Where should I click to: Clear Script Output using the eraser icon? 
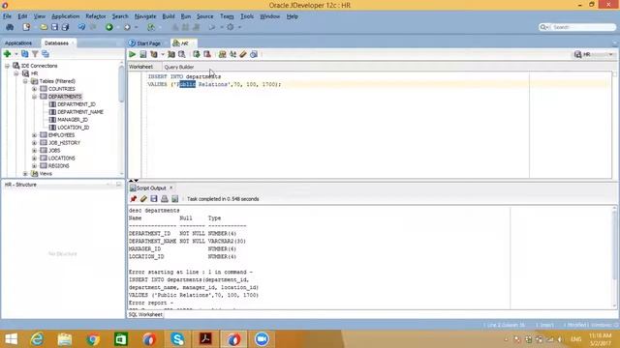[x=143, y=199]
